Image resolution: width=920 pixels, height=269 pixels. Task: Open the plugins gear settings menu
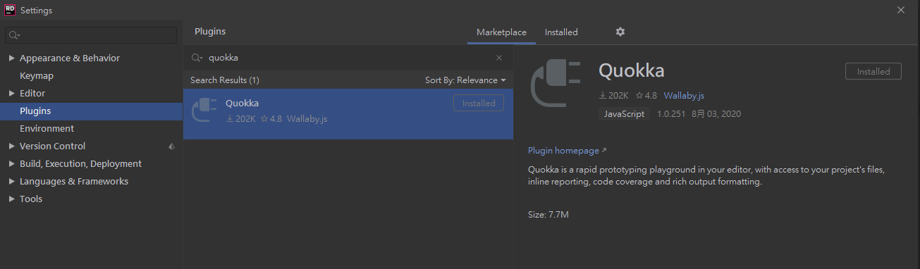[620, 32]
